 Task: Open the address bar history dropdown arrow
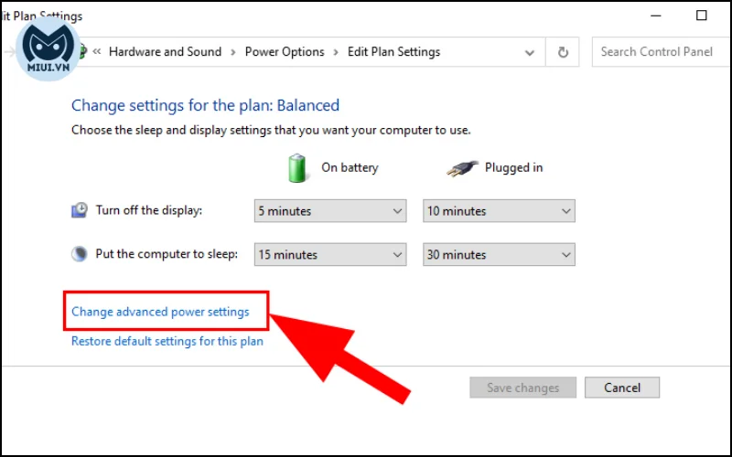click(530, 52)
